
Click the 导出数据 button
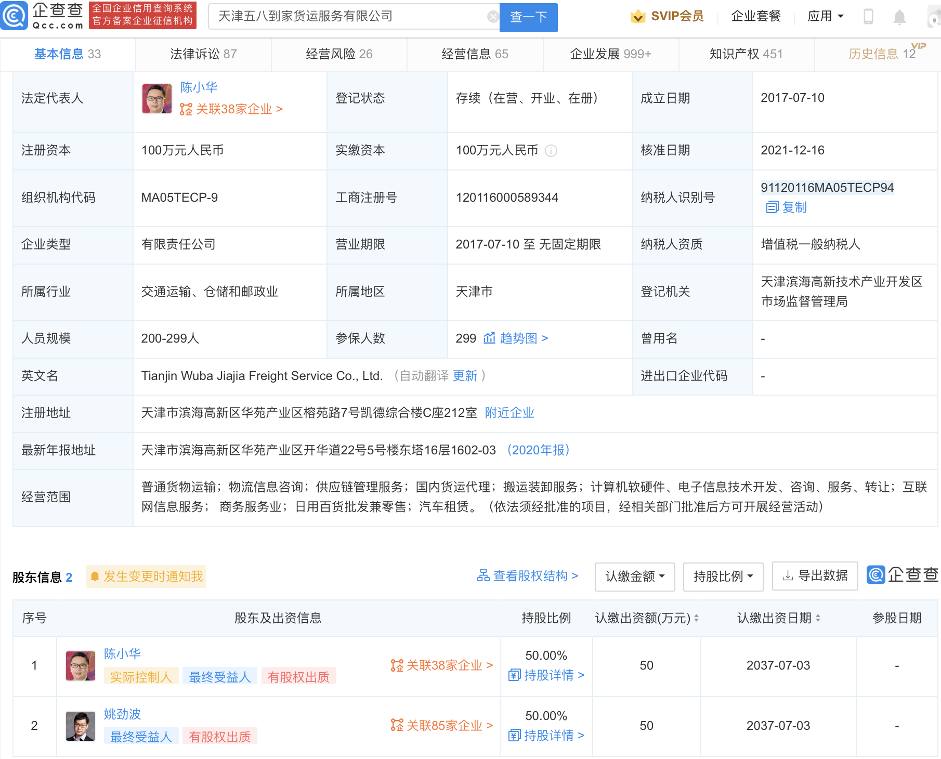[815, 576]
